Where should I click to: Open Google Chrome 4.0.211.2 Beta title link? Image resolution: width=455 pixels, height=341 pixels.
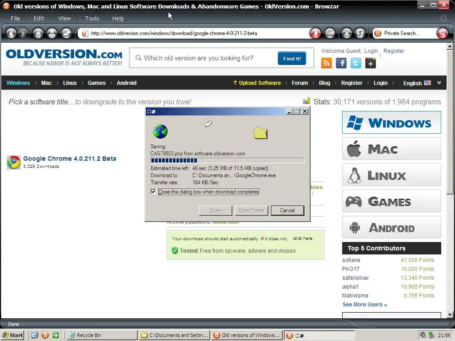tap(70, 159)
